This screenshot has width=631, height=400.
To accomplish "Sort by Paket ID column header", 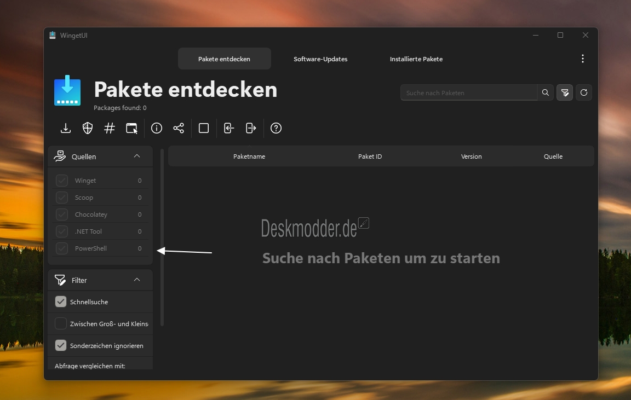I will 370,156.
